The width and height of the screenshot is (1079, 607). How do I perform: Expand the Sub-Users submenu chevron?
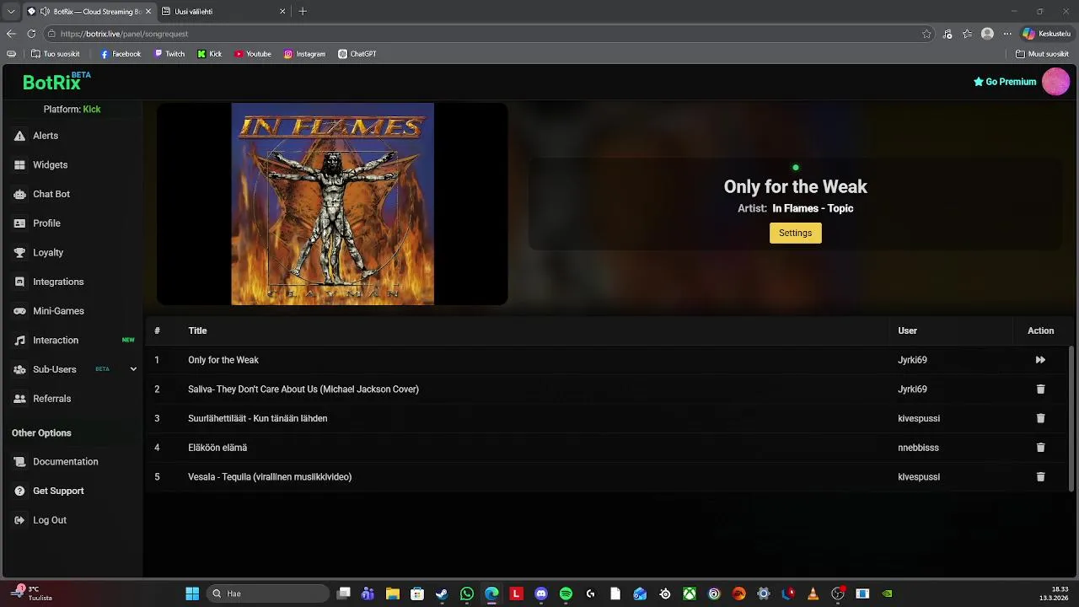pos(133,369)
